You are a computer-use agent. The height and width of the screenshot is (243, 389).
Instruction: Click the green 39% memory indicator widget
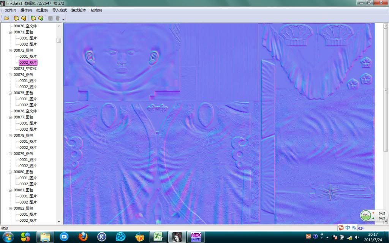click(365, 215)
